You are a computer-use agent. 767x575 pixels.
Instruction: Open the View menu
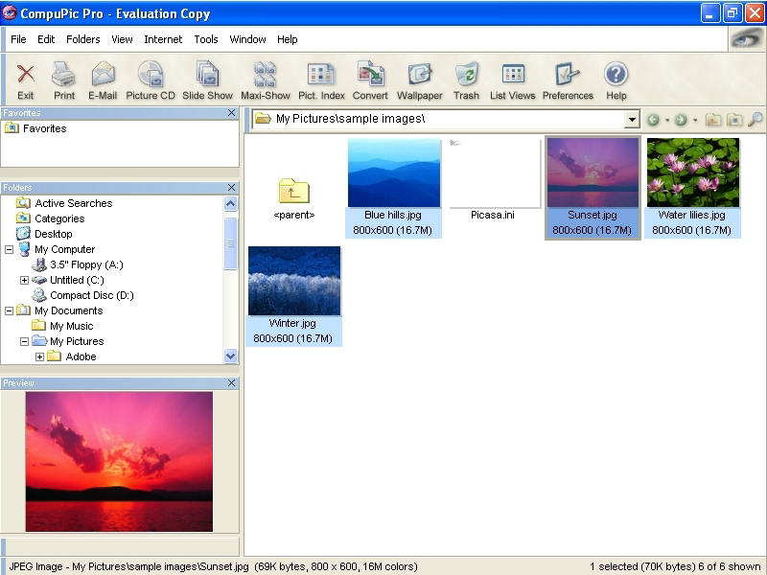click(122, 39)
